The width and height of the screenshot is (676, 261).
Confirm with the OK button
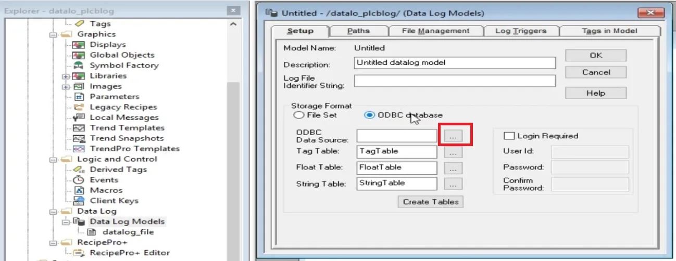click(596, 55)
